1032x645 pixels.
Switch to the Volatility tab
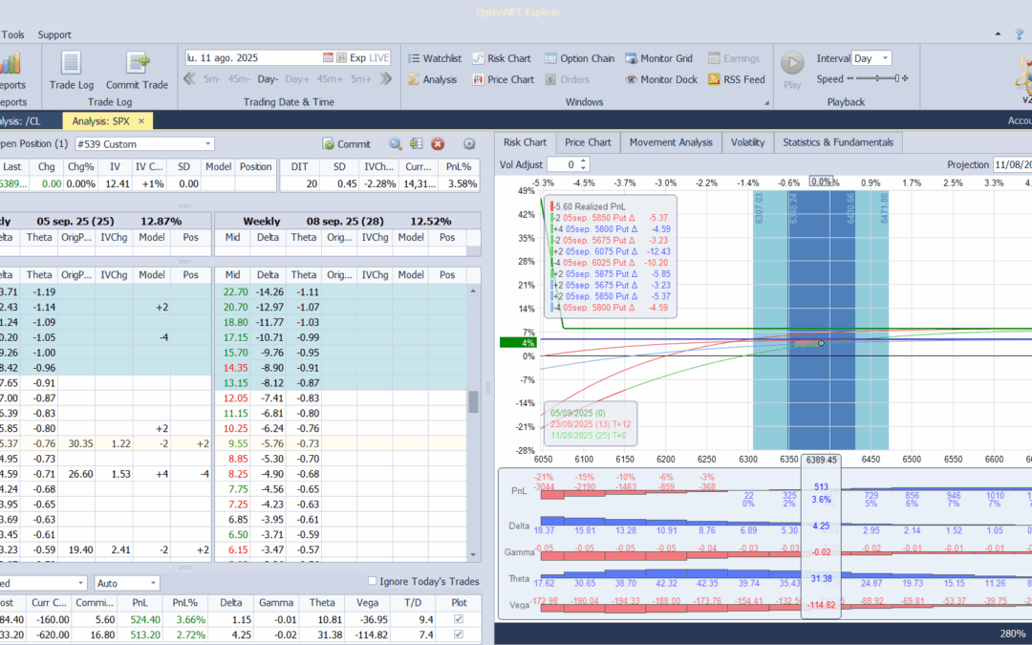point(747,142)
